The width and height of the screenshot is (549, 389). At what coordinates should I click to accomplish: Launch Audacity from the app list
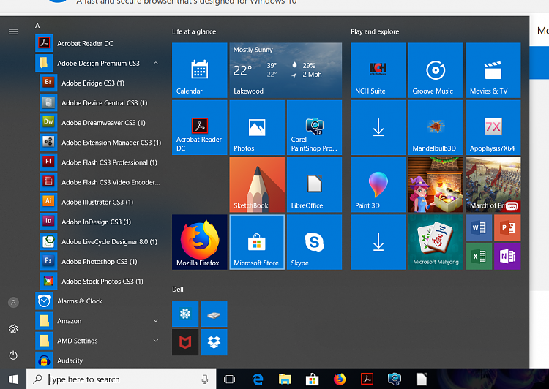click(x=98, y=360)
